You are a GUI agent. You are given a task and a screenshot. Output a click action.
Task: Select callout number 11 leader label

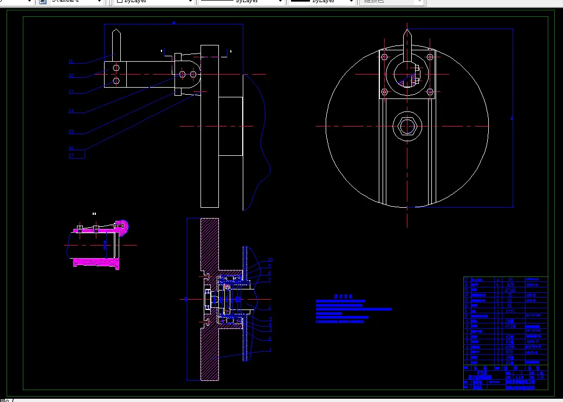click(71, 62)
